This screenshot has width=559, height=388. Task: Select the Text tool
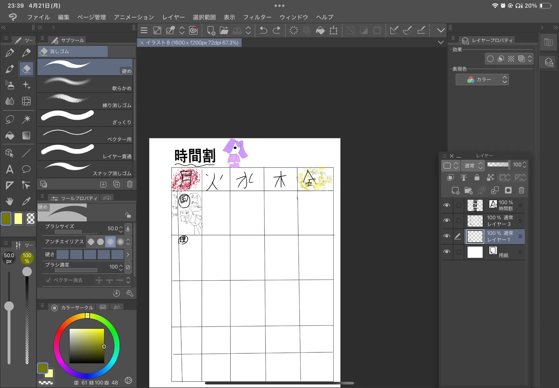(9, 169)
